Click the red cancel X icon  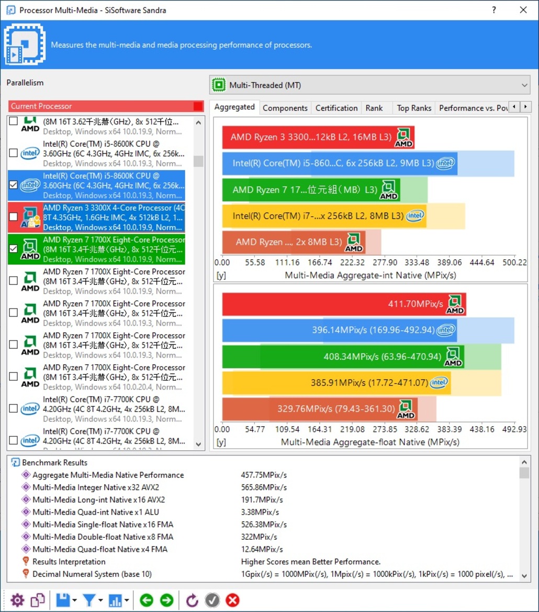coord(232,600)
